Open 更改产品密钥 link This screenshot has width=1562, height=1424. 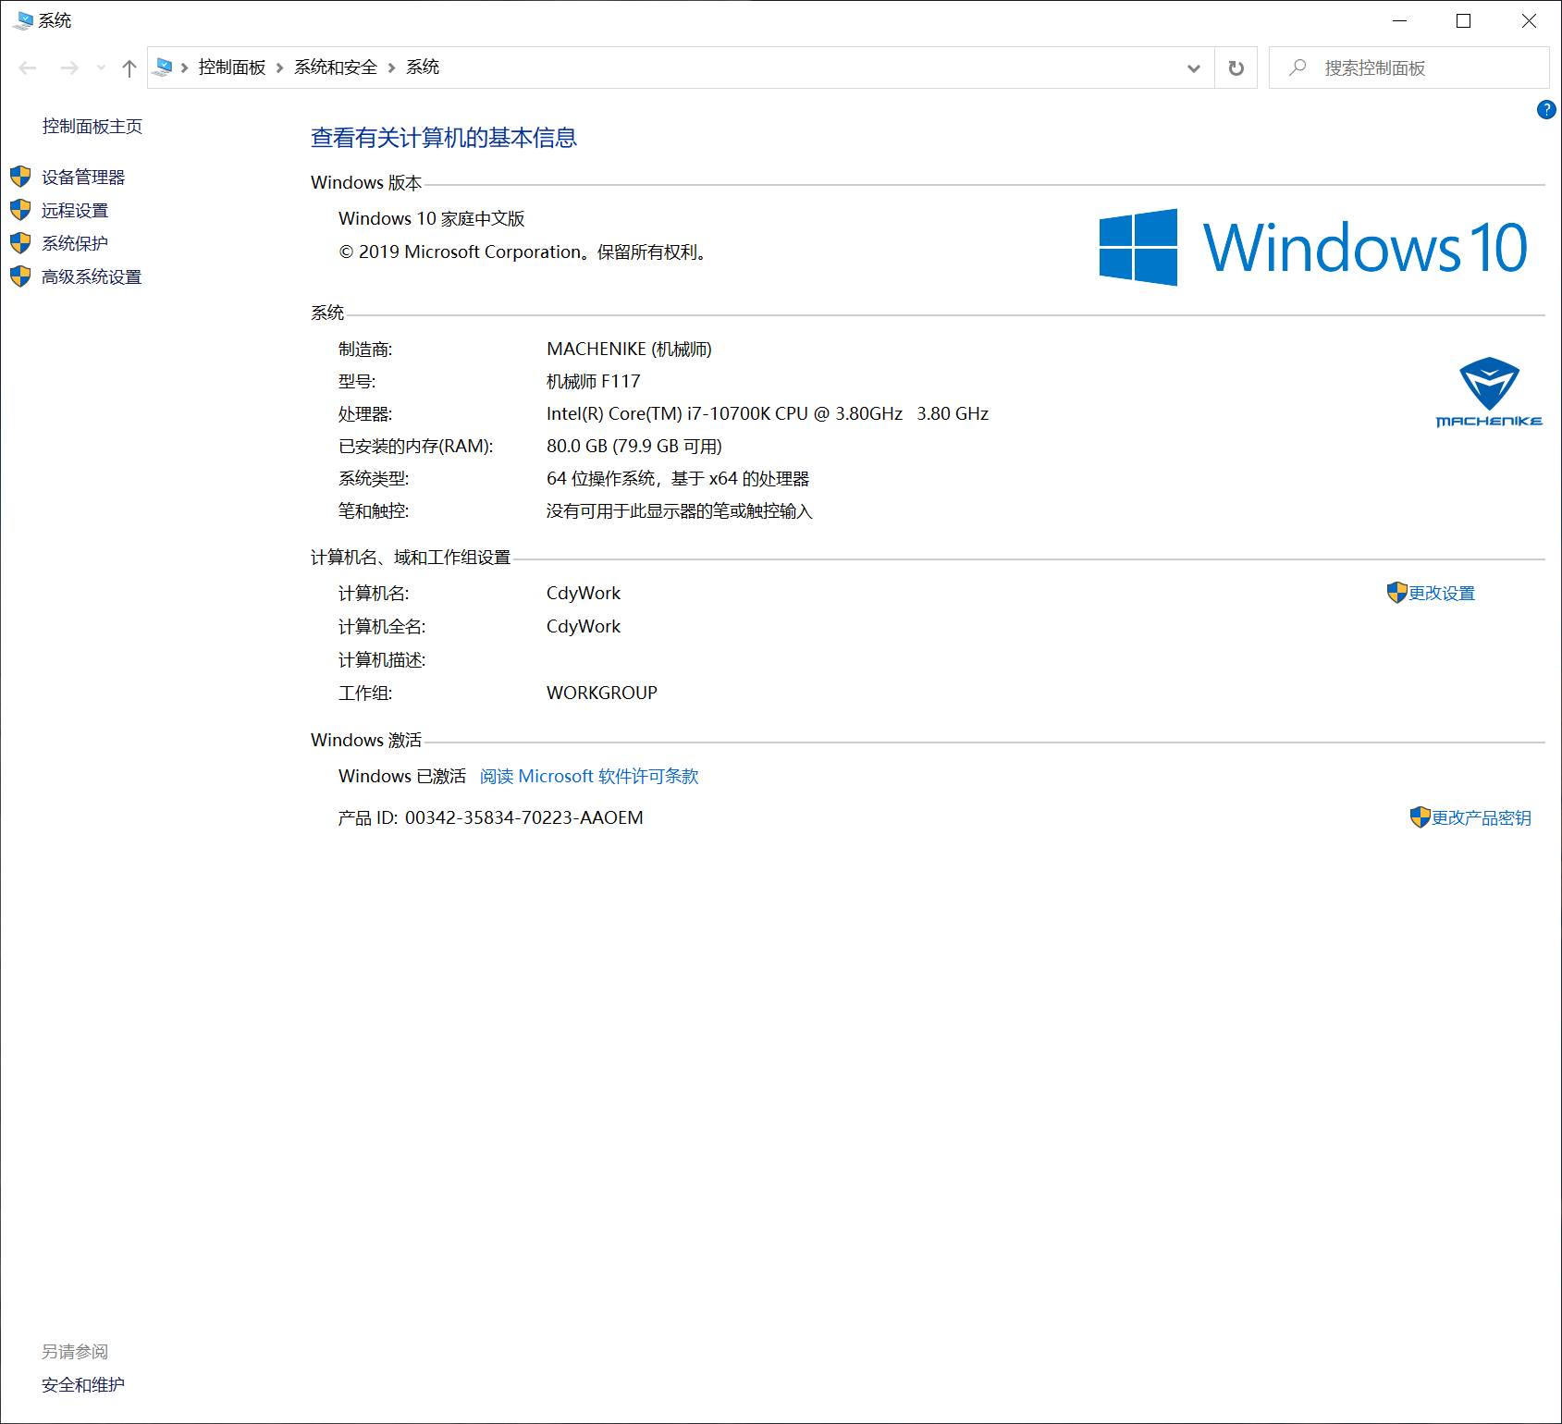[1482, 818]
